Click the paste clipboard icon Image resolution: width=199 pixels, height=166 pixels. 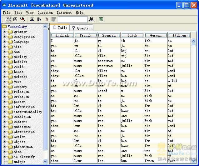(46, 19)
